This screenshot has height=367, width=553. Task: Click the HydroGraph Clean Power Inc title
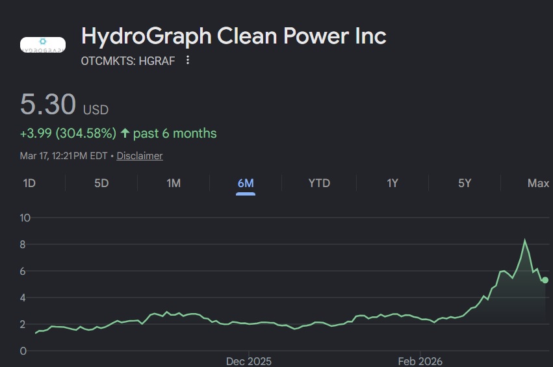click(234, 36)
